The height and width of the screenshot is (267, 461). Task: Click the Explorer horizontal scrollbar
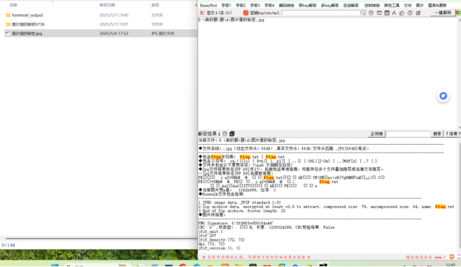[101, 239]
